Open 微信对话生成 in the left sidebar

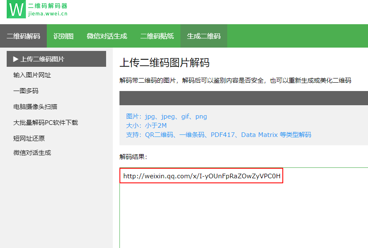(32, 153)
